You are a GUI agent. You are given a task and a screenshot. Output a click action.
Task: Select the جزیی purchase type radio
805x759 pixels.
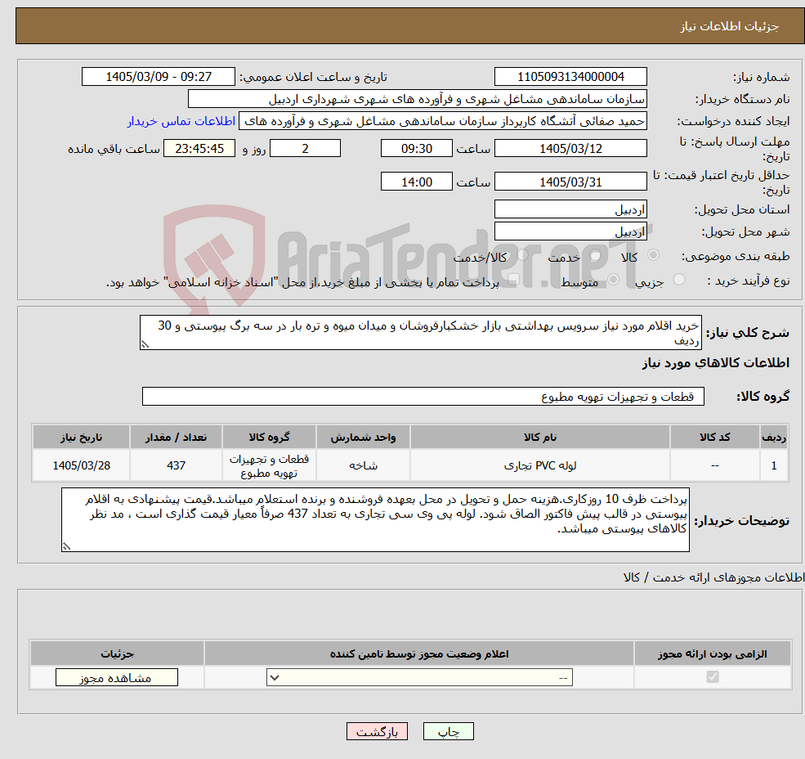click(678, 280)
